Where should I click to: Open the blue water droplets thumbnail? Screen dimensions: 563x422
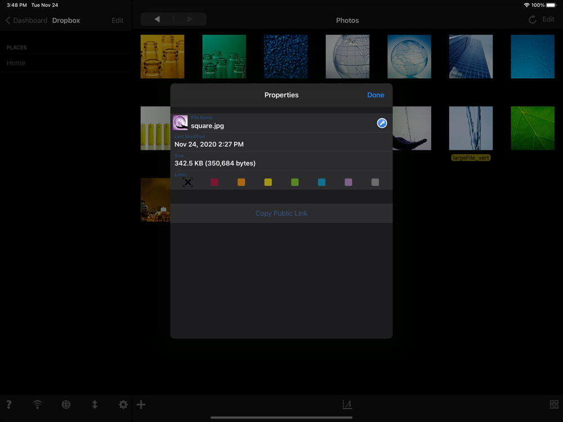[533, 56]
